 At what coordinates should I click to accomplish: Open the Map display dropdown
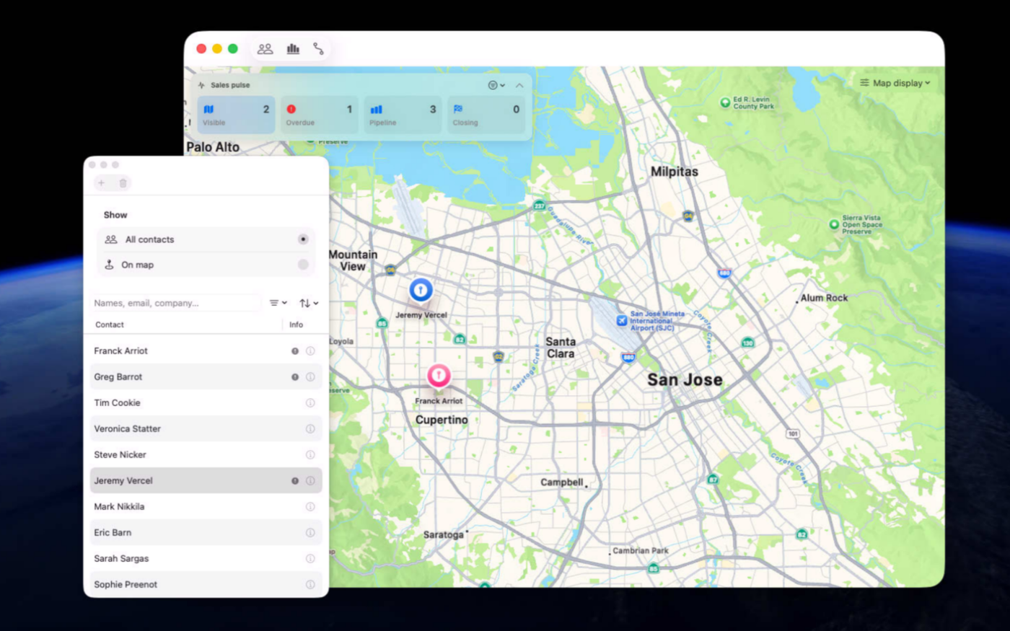point(895,83)
